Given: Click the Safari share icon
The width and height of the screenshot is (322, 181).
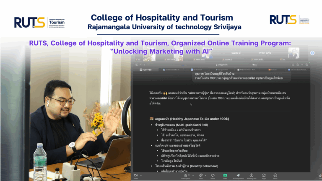Looking at the screenshot, I should pyautogui.click(x=298, y=65).
